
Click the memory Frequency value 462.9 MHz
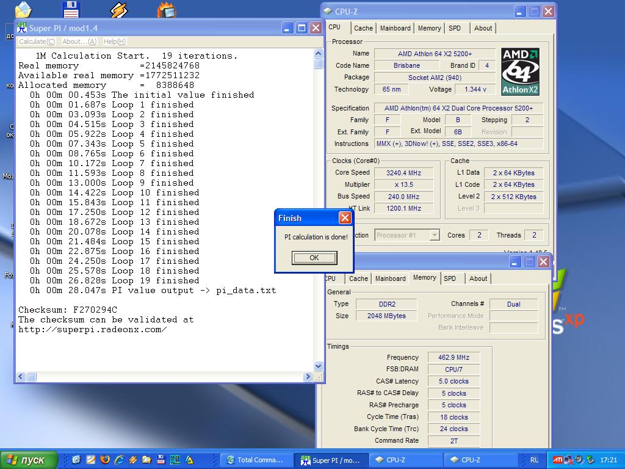click(x=453, y=358)
